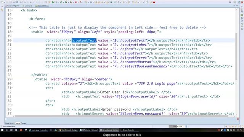The height and width of the screenshot is (137, 244).
Task: Click the New file toolbar icon
Action: coord(2,2)
